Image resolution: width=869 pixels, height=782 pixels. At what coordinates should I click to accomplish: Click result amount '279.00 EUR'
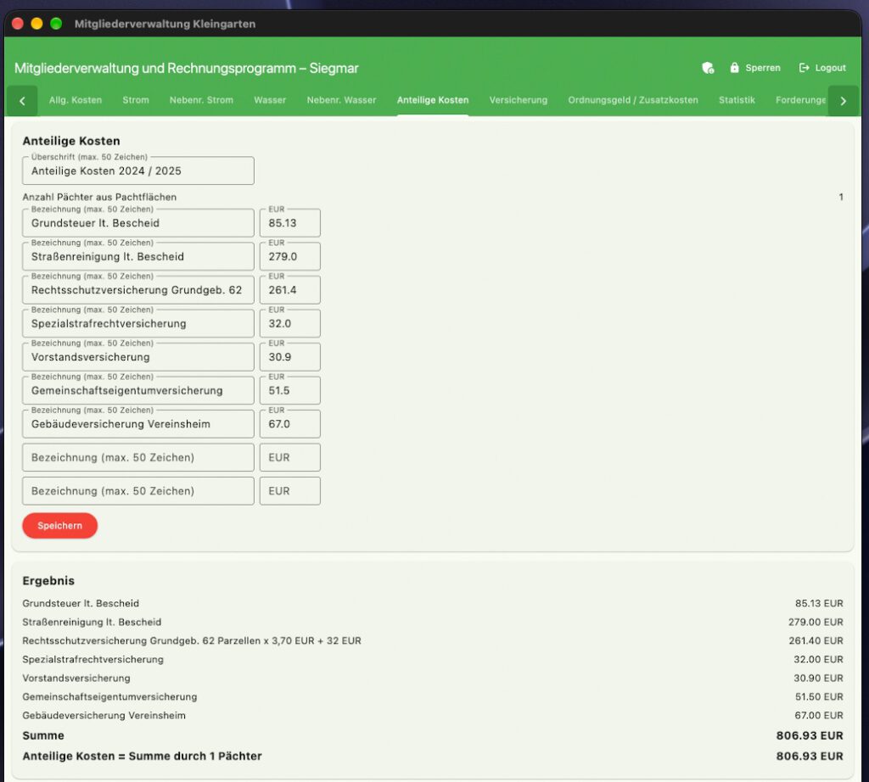click(x=816, y=622)
